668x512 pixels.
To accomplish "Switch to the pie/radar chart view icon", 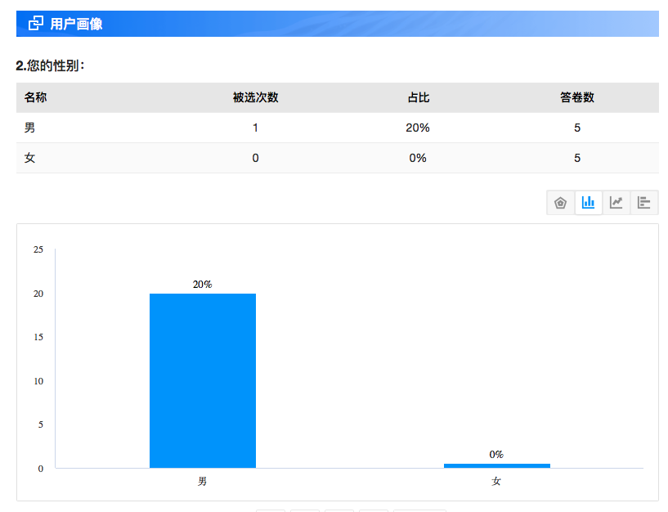I will [560, 203].
